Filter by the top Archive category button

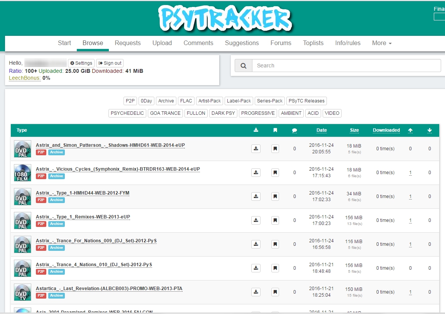click(166, 101)
